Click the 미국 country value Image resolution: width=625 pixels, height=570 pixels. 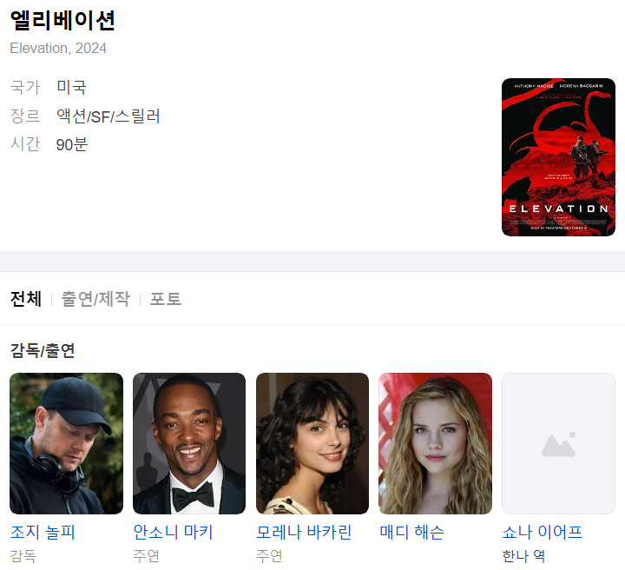coord(71,87)
